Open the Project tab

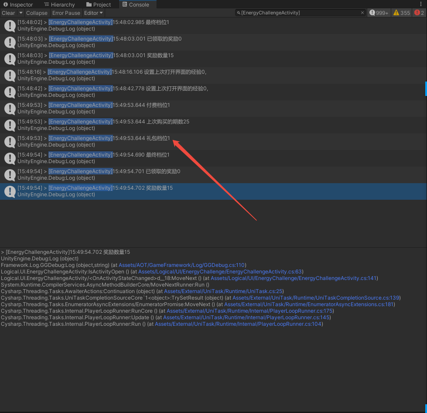coord(98,5)
